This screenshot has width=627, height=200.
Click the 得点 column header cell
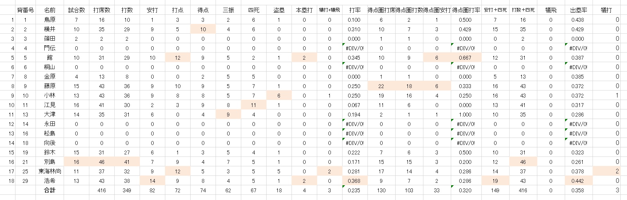[x=203, y=10]
